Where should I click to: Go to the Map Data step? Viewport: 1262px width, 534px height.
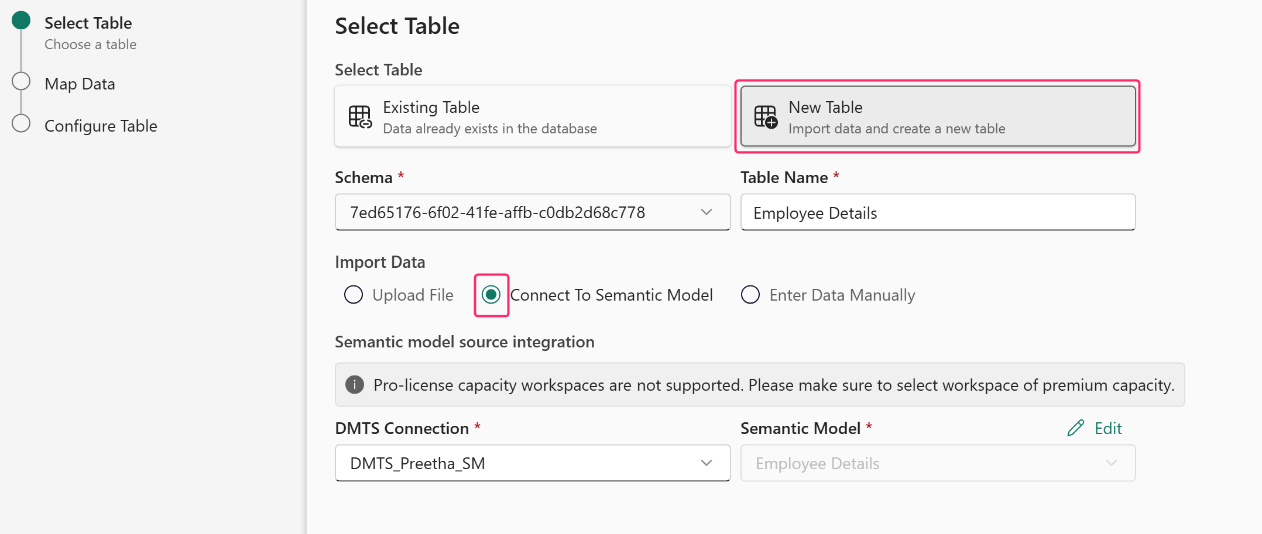point(80,84)
